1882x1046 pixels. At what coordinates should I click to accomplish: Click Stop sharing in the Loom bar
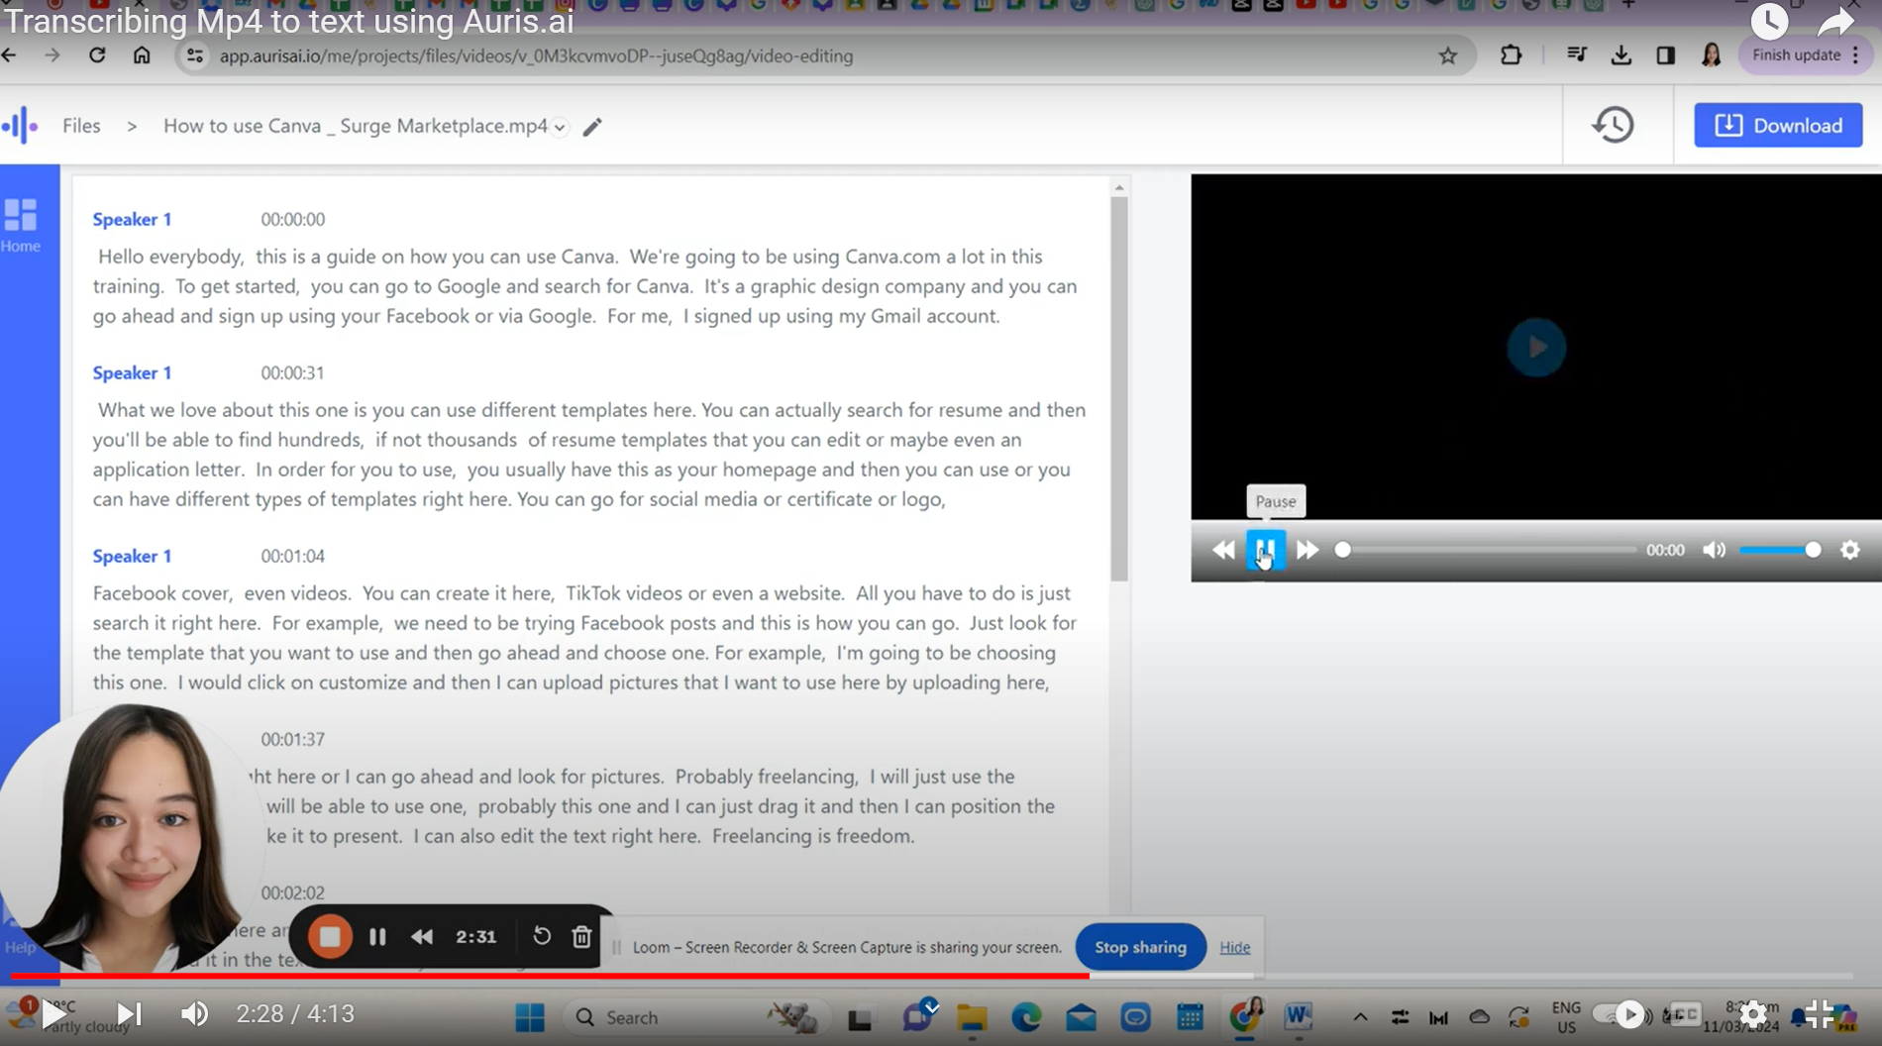tap(1140, 947)
